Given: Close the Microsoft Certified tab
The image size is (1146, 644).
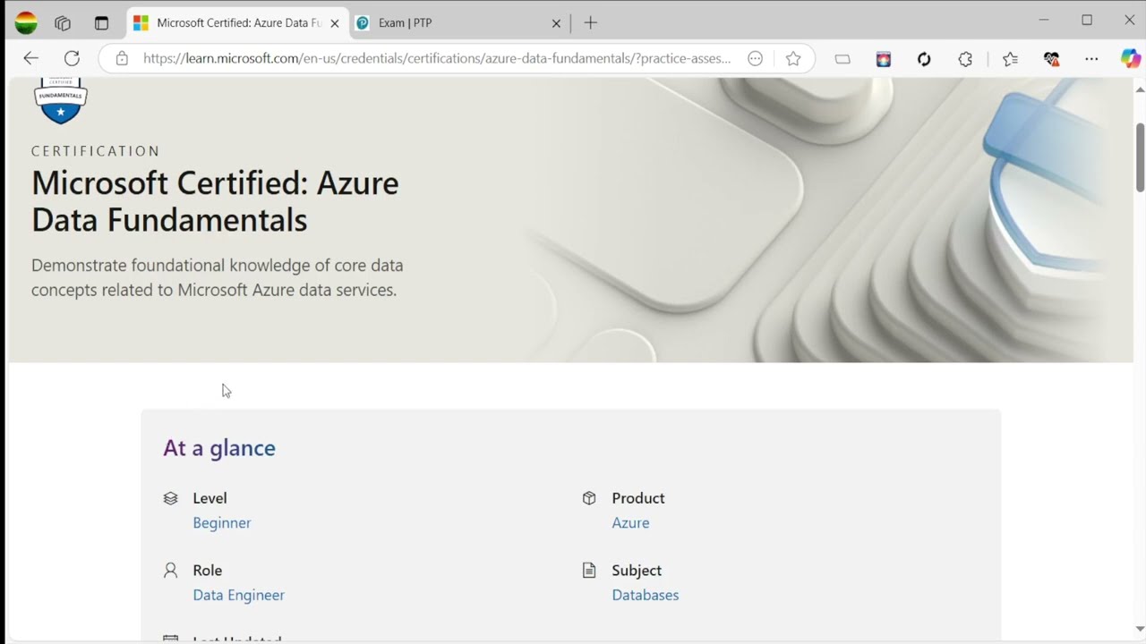Looking at the screenshot, I should coord(335,23).
